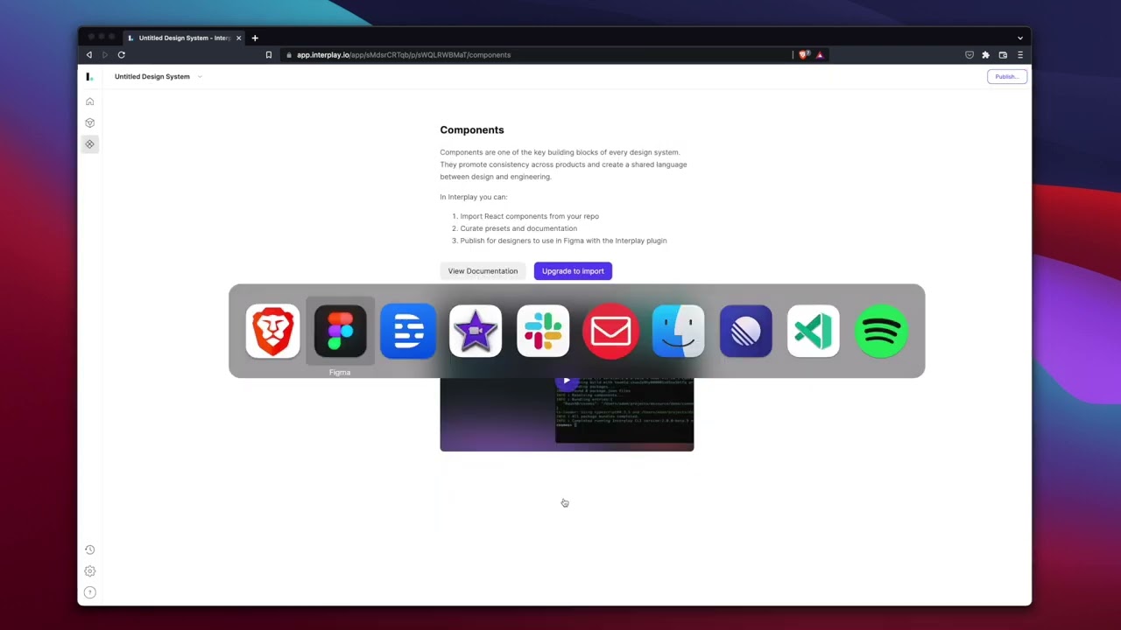Select Brave browser in the app switcher
1121x630 pixels.
click(272, 331)
